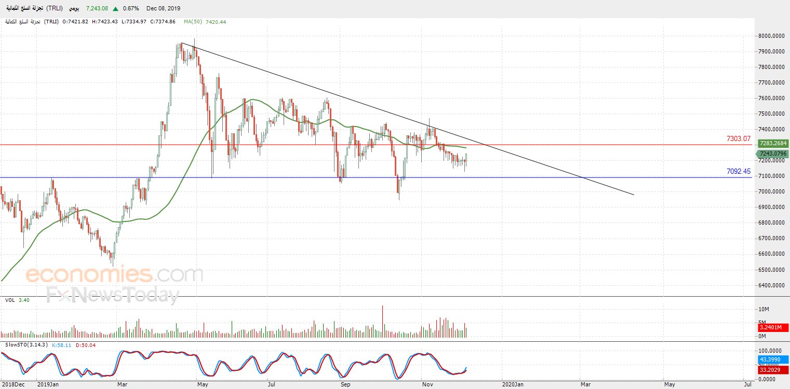790x389 pixels.
Task: Click the high value H:7423.43
Action: click(x=106, y=22)
